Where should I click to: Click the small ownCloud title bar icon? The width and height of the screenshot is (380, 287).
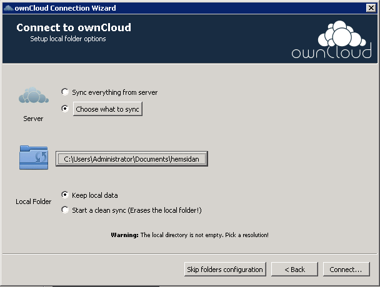point(7,7)
